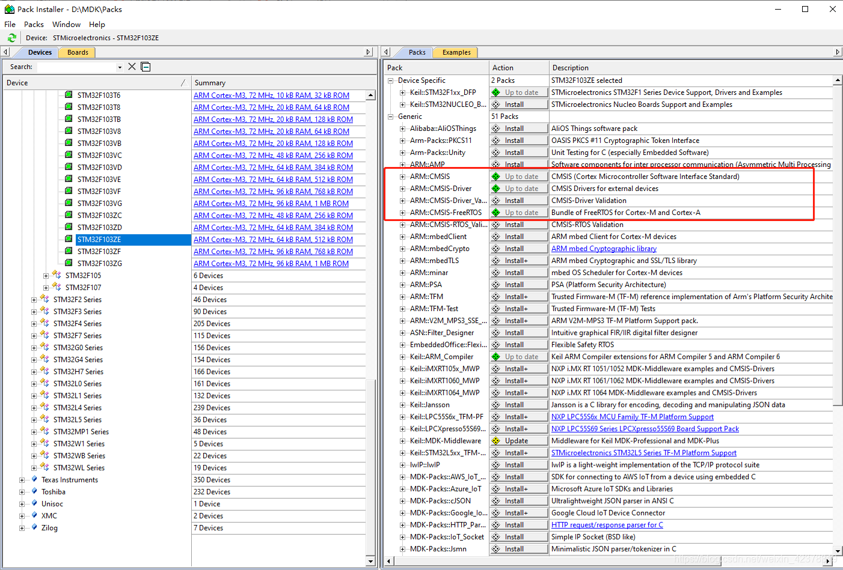Collapse the Device Specific packs group

[390, 80]
